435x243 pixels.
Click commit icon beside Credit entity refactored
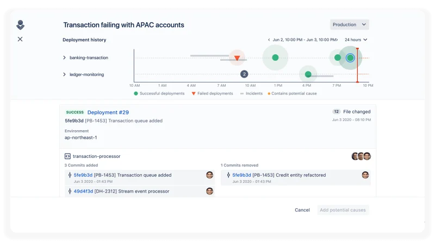point(228,175)
